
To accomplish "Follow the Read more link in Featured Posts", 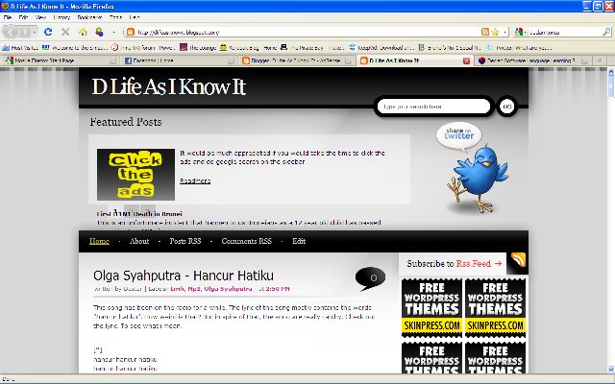I will [x=195, y=180].
